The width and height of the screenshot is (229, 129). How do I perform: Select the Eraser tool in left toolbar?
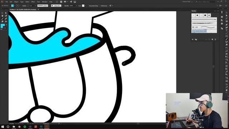(3, 21)
